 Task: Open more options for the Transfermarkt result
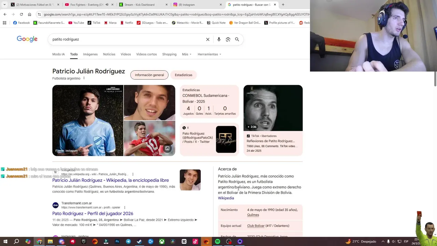[125, 207]
